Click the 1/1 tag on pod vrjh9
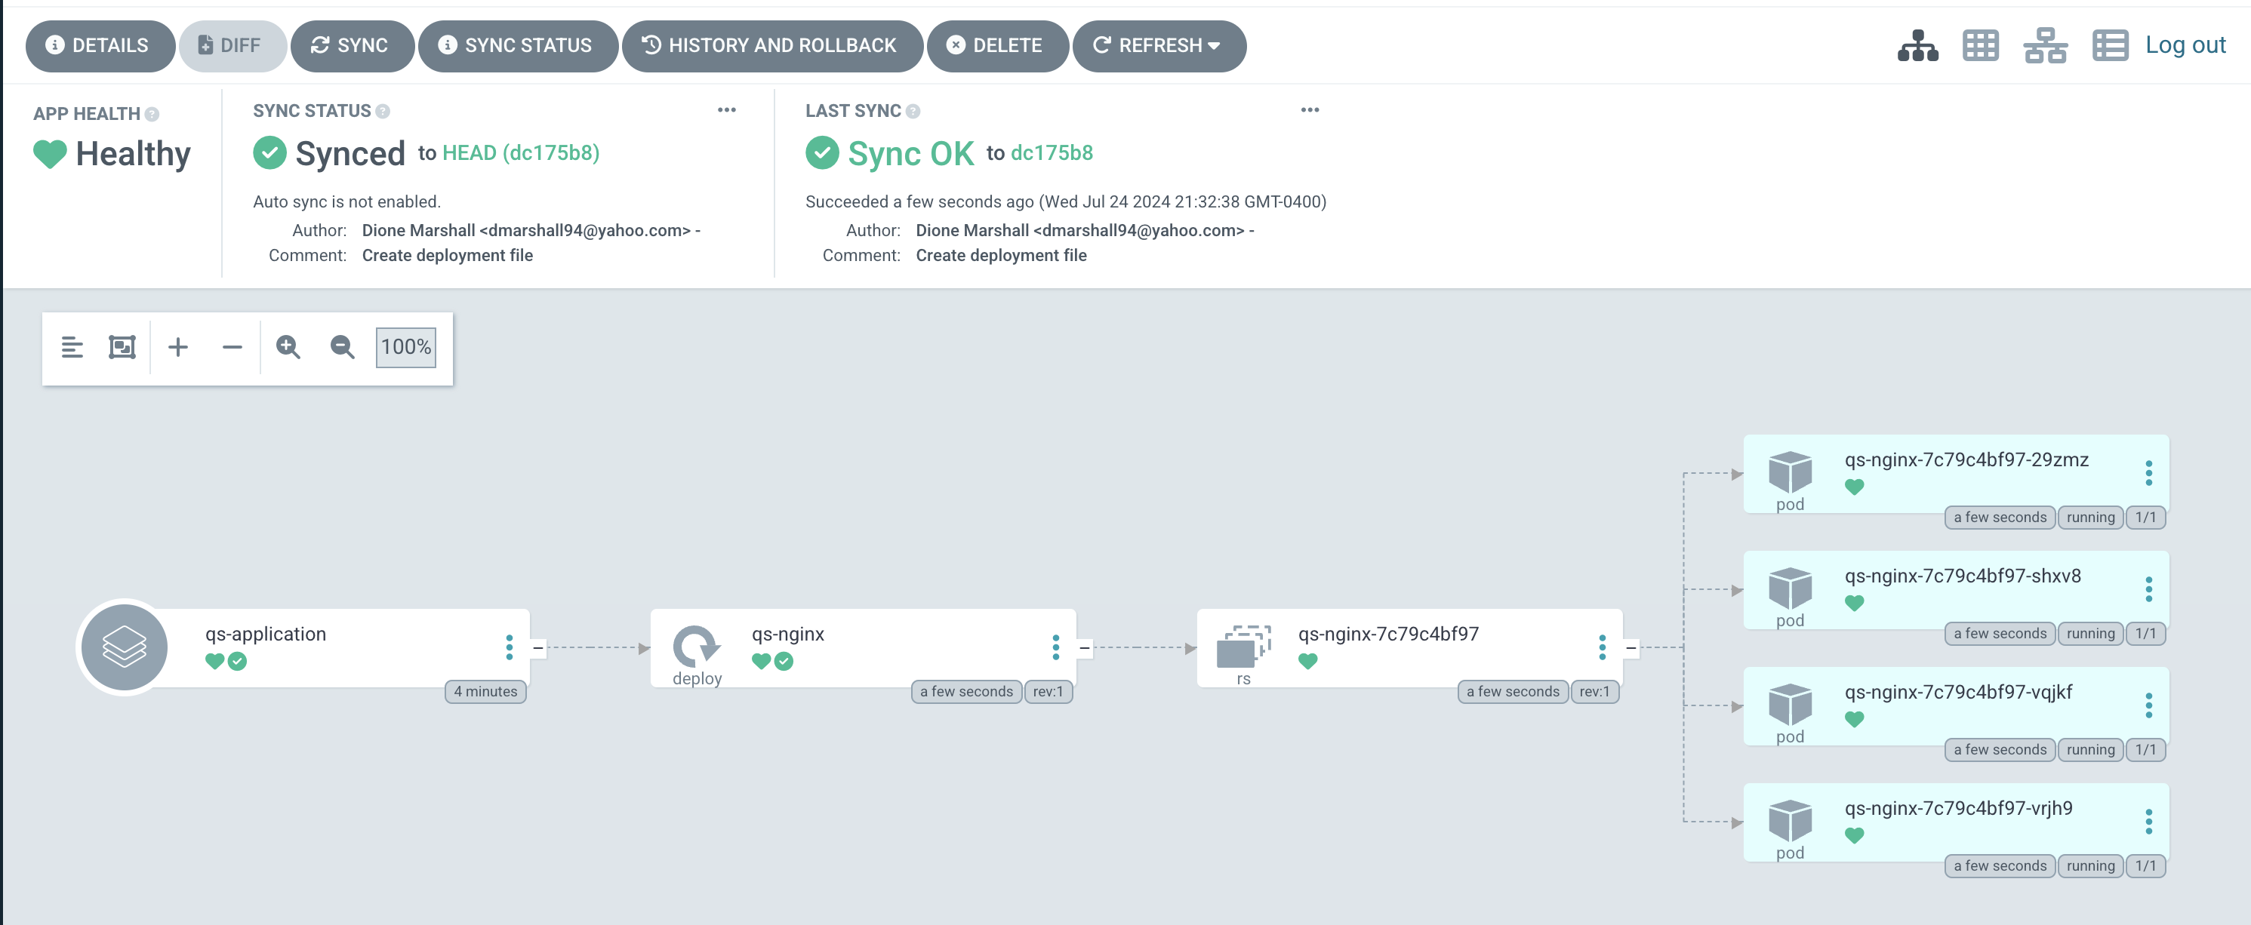Screen dimensions: 2251x925 pyautogui.click(x=2145, y=866)
